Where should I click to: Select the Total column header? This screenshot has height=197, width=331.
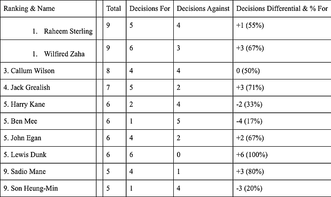[114, 8]
